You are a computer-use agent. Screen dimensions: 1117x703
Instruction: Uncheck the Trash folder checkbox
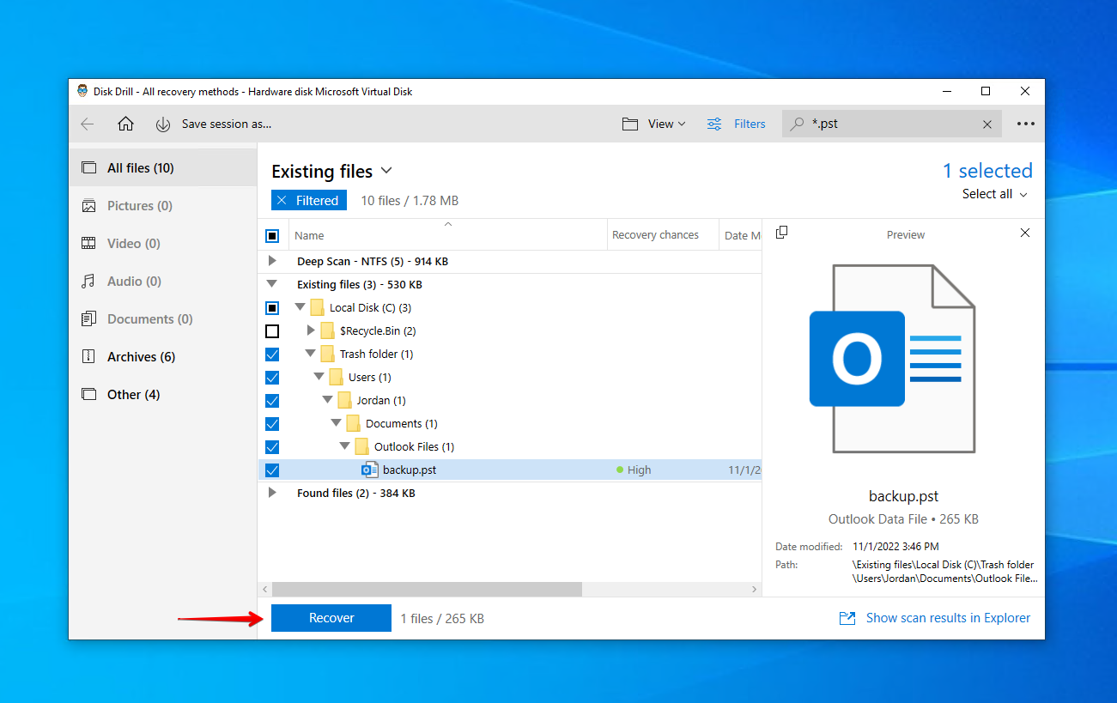pos(272,354)
